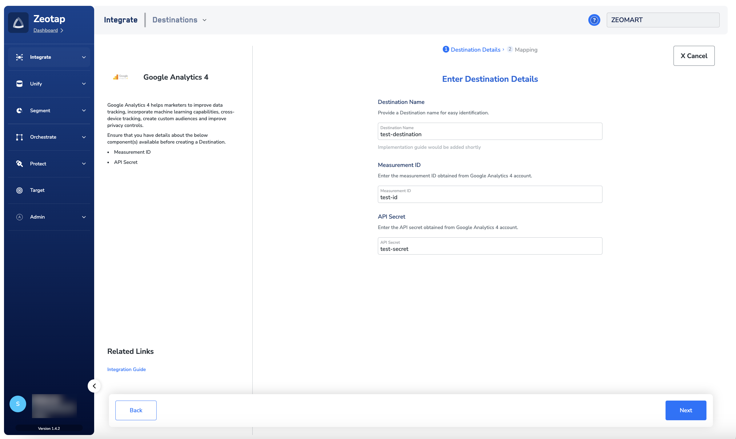Open the blue help question mark
Image resolution: width=736 pixels, height=439 pixels.
click(594, 20)
